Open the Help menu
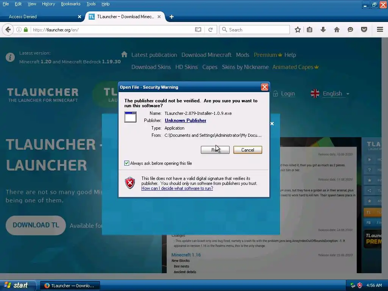 (x=105, y=4)
